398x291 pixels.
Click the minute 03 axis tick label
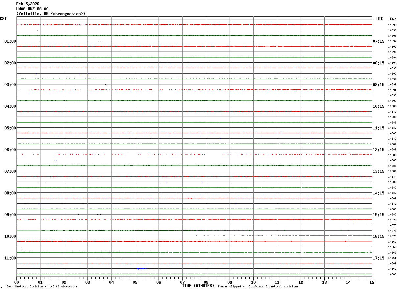point(88,282)
